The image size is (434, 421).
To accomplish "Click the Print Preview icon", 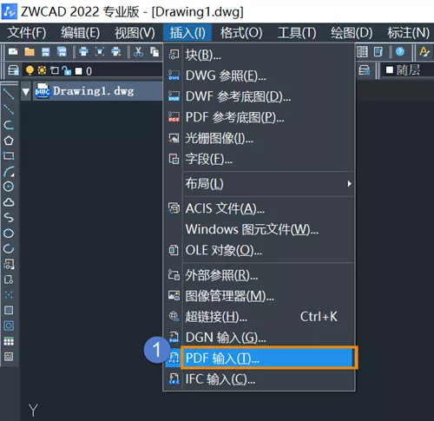I will click(x=100, y=52).
